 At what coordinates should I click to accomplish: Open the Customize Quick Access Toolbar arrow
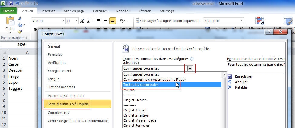pos(37,3)
